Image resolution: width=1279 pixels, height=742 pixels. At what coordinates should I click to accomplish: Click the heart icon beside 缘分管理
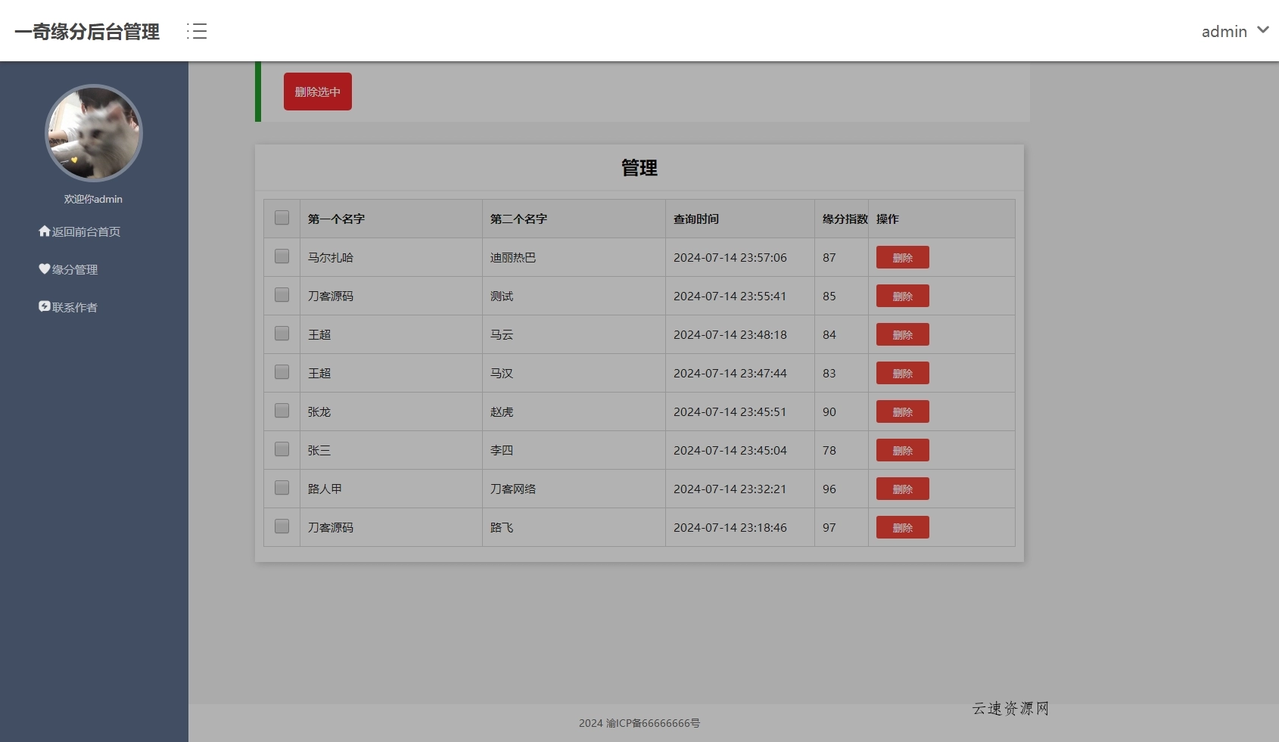45,269
